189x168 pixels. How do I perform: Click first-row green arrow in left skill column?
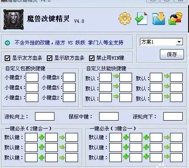point(116,76)
